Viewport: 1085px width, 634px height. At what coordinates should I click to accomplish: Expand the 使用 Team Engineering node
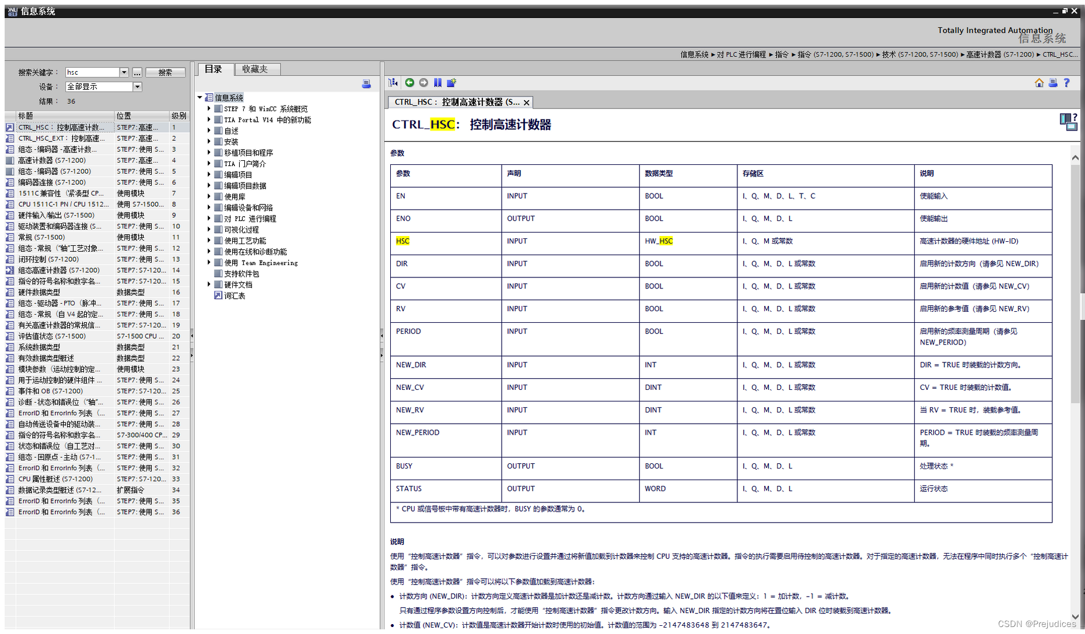click(x=209, y=262)
